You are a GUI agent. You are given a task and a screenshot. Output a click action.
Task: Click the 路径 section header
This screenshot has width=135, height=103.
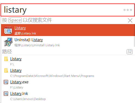coord(7,52)
